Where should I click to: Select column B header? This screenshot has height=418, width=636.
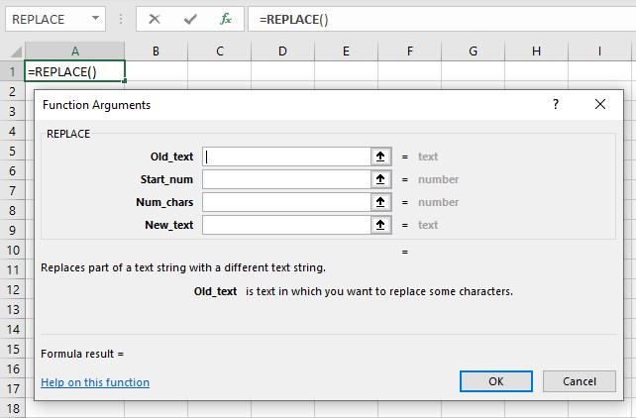pos(157,51)
